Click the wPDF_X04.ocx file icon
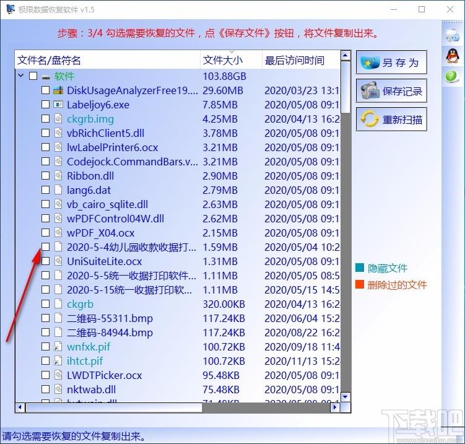This screenshot has height=444, width=465. [58, 233]
